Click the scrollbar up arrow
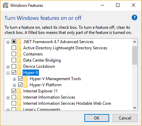Screen dimensions: 142x126 135,42
